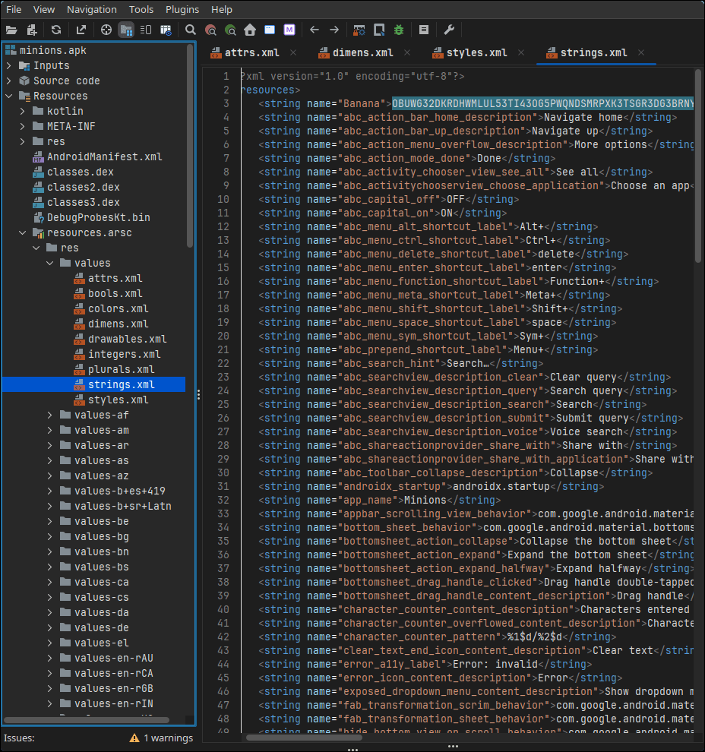Image resolution: width=705 pixels, height=752 pixels.
Task: Expand the Source code tree node
Action: 9,81
